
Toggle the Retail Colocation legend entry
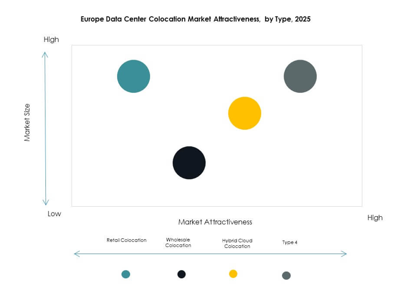[126, 240]
